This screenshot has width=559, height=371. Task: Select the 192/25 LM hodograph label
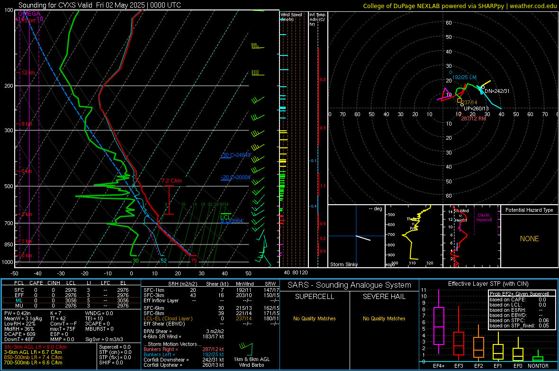tap(464, 77)
